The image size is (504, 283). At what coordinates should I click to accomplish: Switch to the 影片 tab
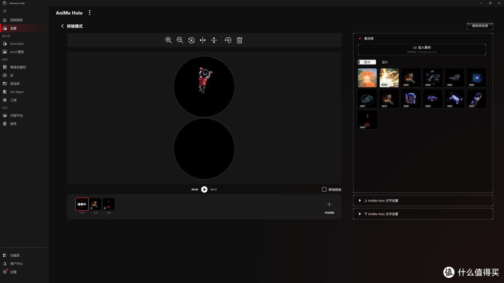(367, 62)
